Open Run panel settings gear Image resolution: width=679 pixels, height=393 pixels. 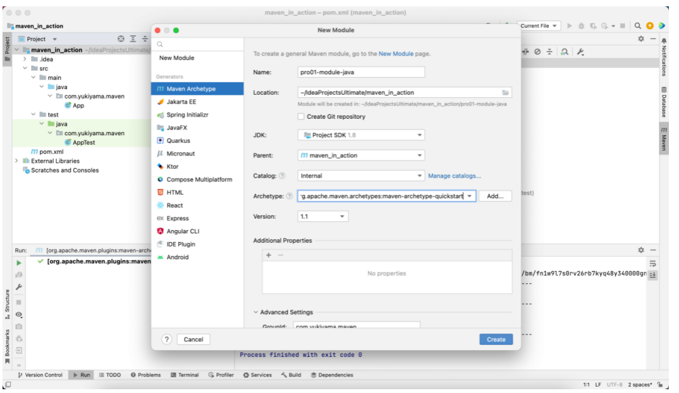tap(641, 250)
